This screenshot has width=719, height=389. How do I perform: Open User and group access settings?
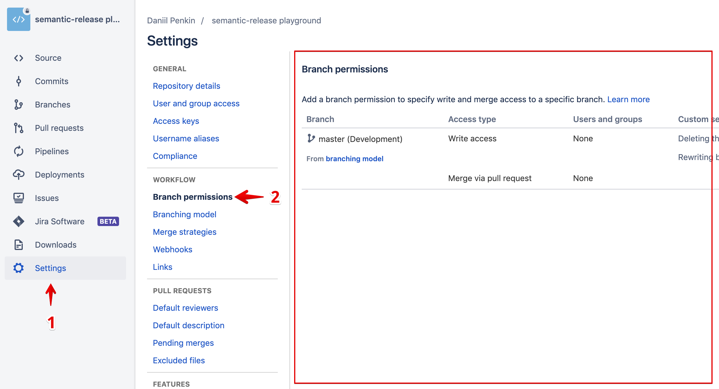pos(196,103)
